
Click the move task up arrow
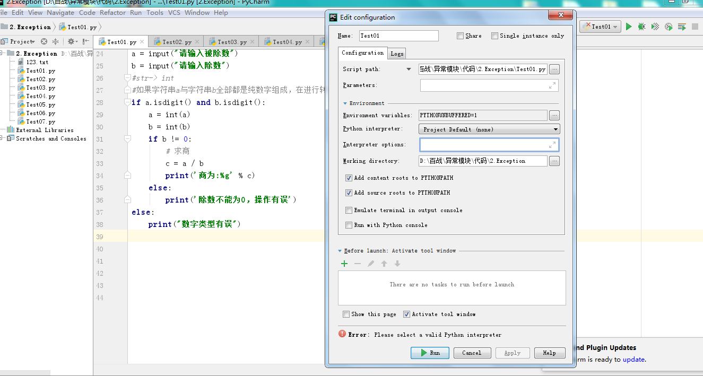point(384,264)
